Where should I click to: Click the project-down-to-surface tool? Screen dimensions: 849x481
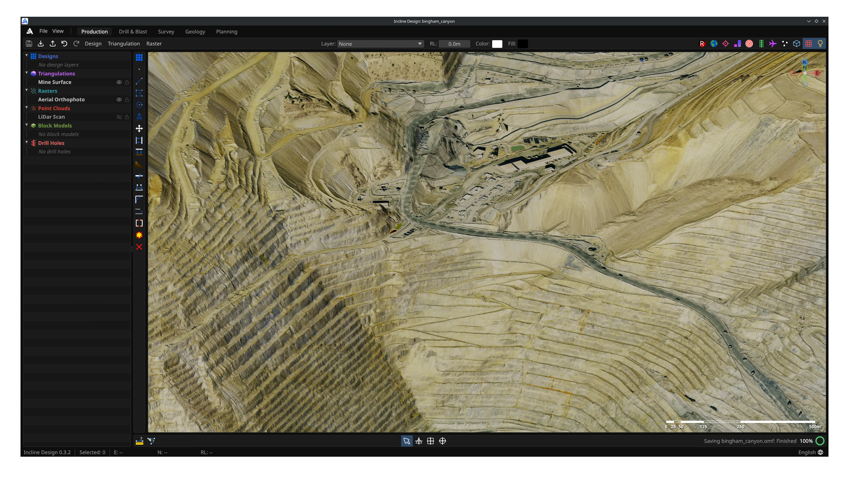139,152
